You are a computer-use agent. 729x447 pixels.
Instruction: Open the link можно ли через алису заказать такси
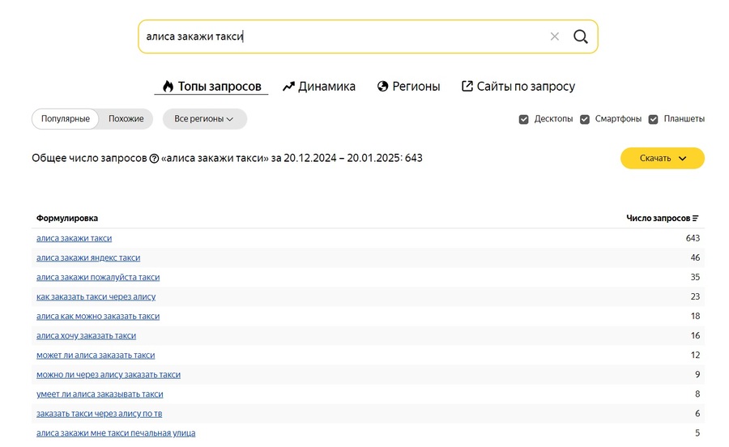coord(109,375)
